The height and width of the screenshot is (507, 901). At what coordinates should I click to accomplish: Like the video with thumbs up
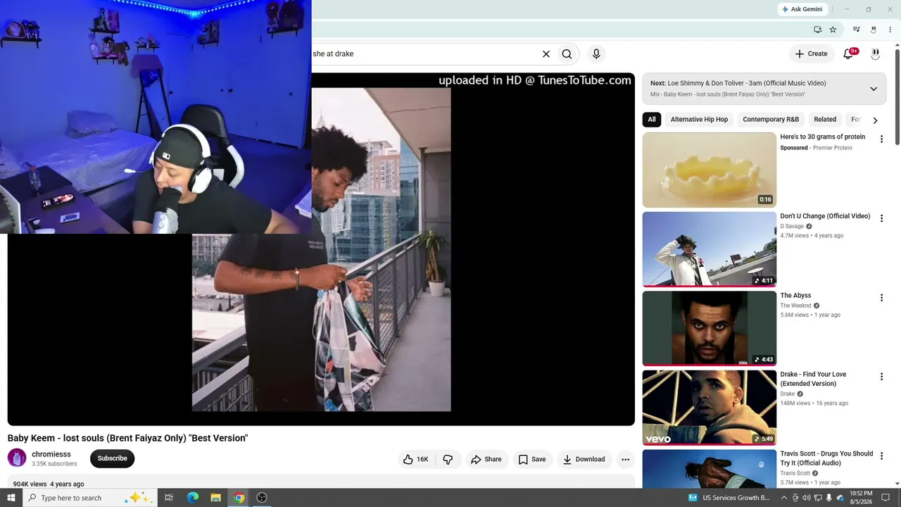pyautogui.click(x=415, y=459)
